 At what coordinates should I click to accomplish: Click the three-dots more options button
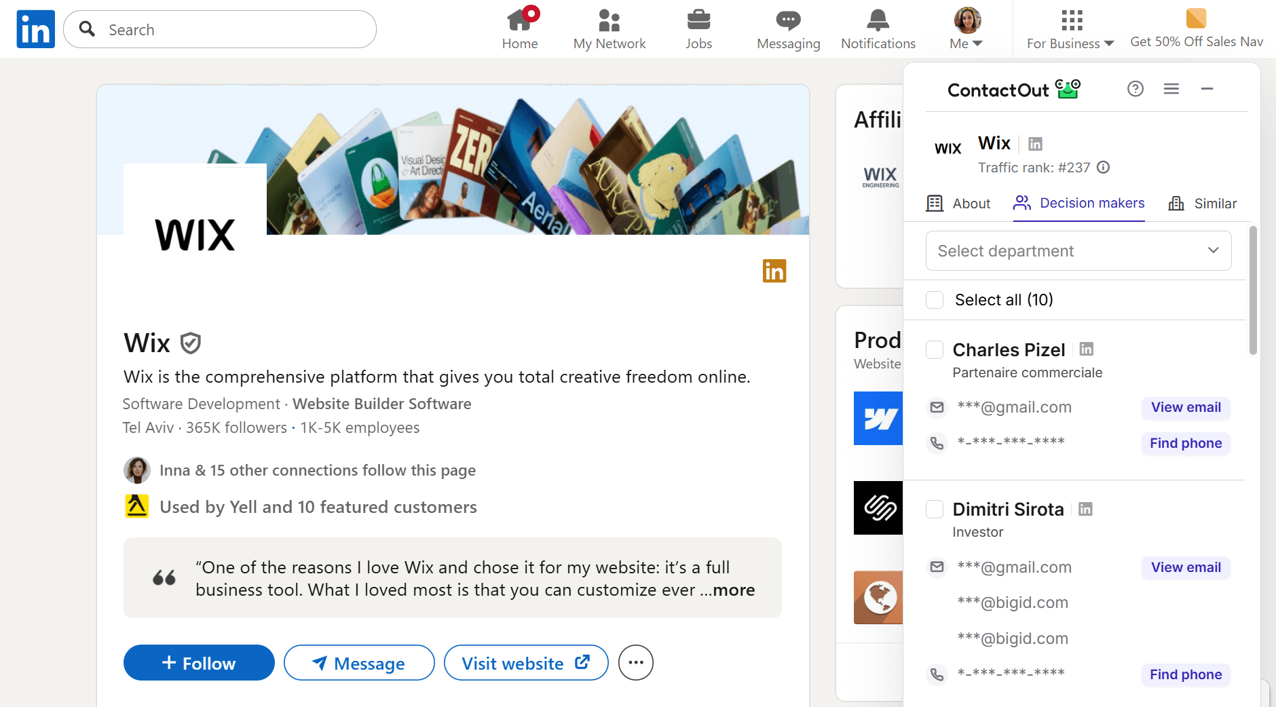pos(636,663)
